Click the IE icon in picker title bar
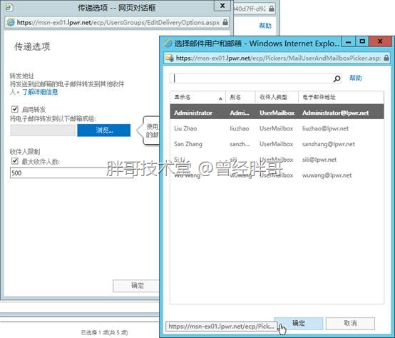Screen dimensions: 395x338 (x=168, y=43)
